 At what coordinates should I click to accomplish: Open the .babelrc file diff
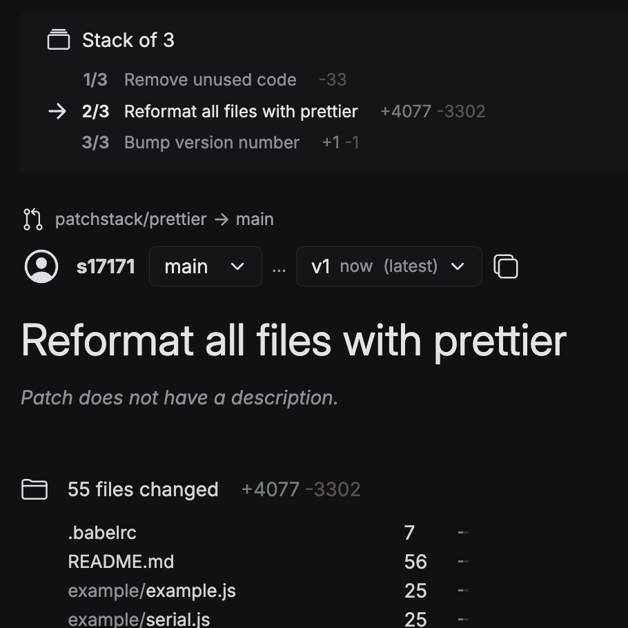(102, 533)
